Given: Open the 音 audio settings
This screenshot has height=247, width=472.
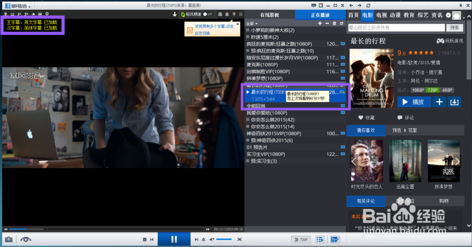Looking at the screenshot, I should click(x=227, y=14).
